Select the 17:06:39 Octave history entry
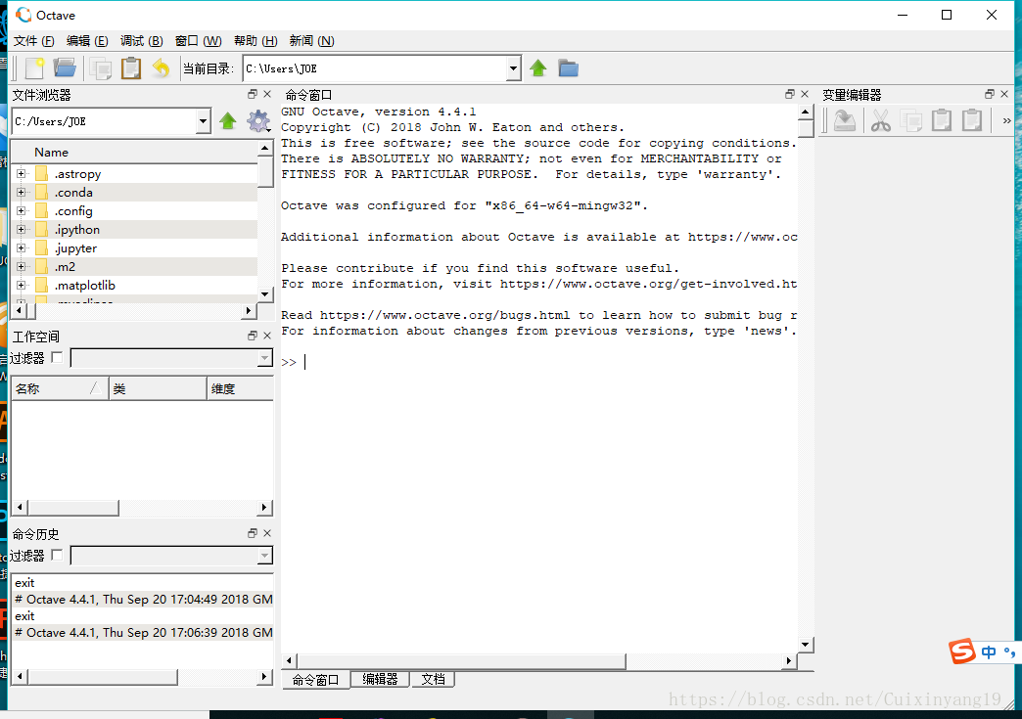The width and height of the screenshot is (1022, 719). click(x=143, y=632)
